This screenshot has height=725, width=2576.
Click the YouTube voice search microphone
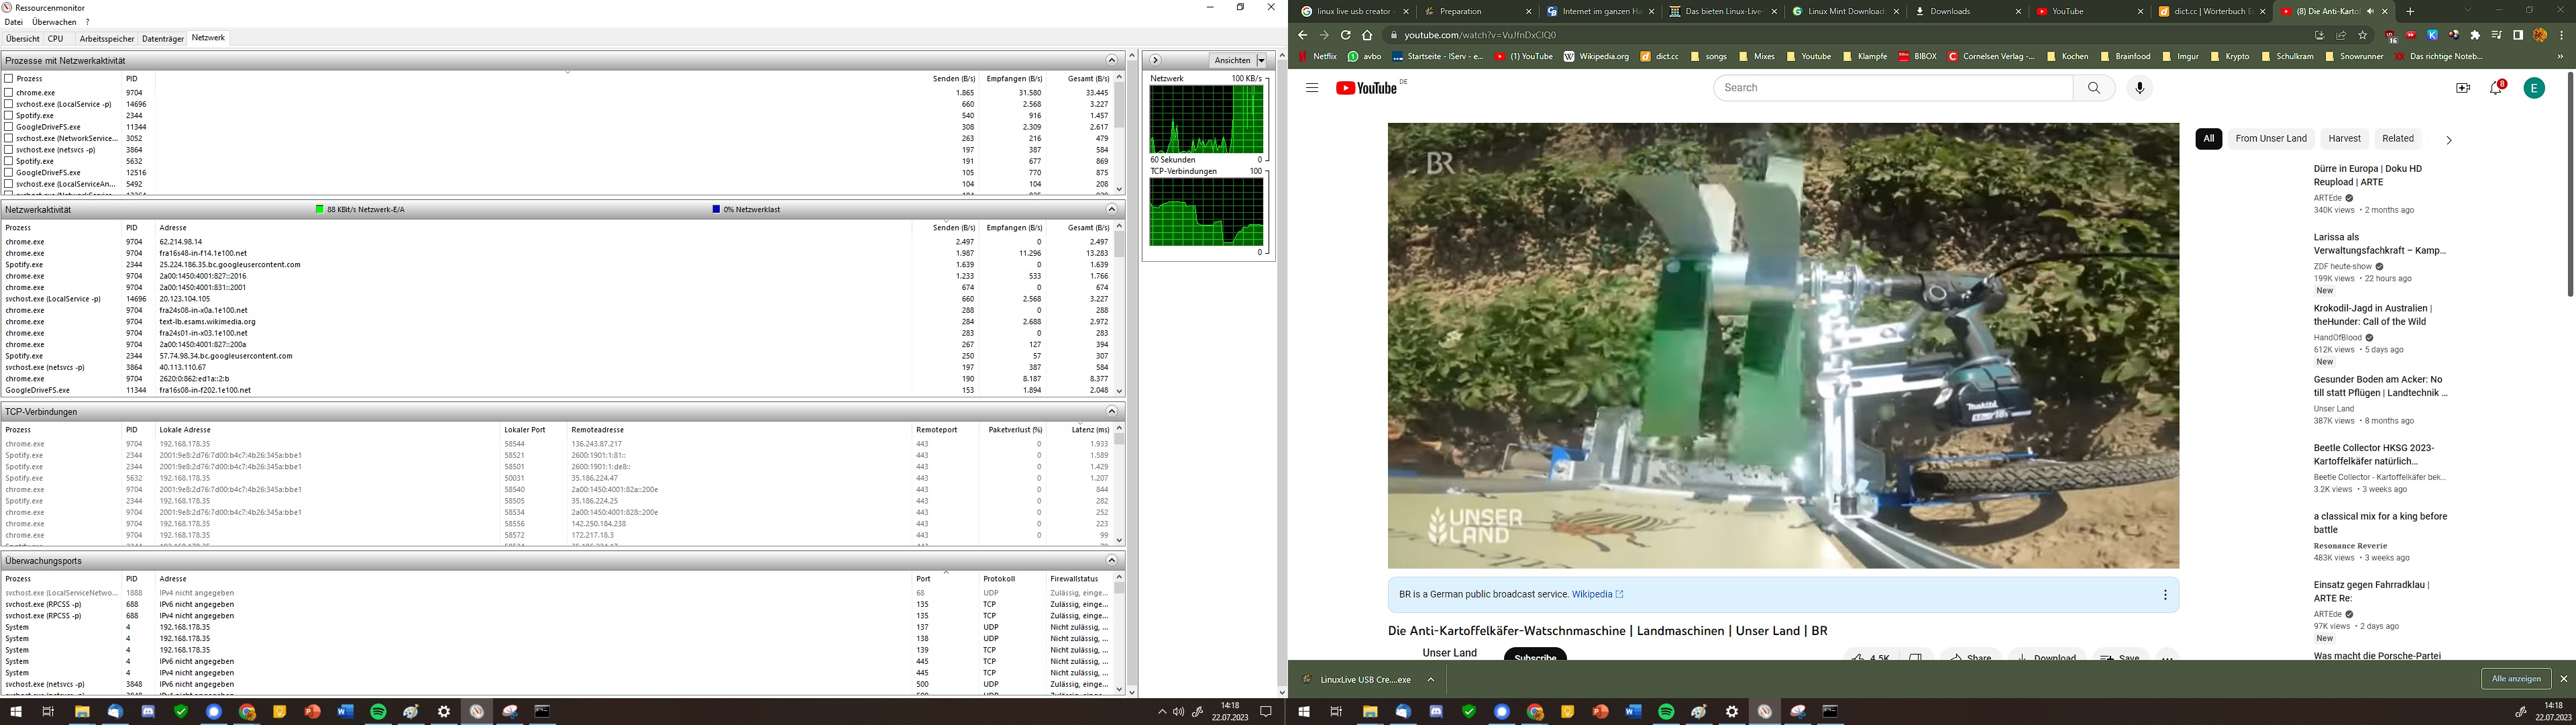point(2139,88)
